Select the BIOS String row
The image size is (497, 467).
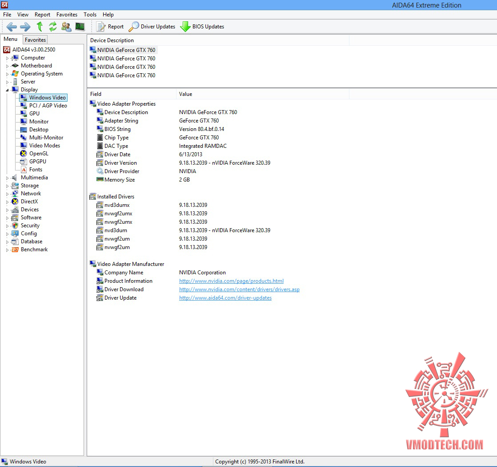pos(219,129)
